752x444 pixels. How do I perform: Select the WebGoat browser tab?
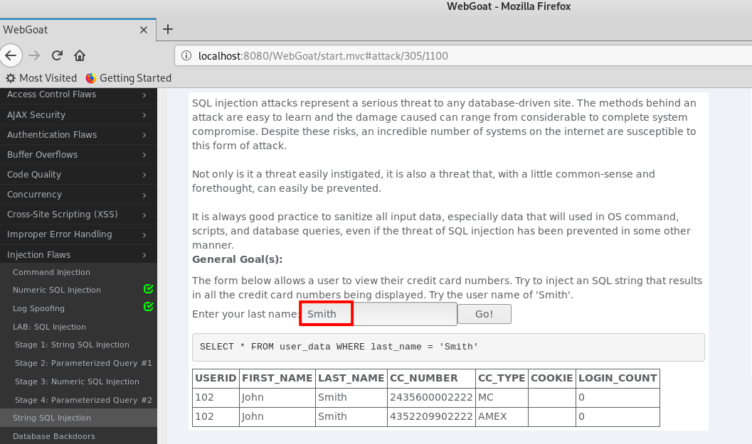pyautogui.click(x=78, y=30)
